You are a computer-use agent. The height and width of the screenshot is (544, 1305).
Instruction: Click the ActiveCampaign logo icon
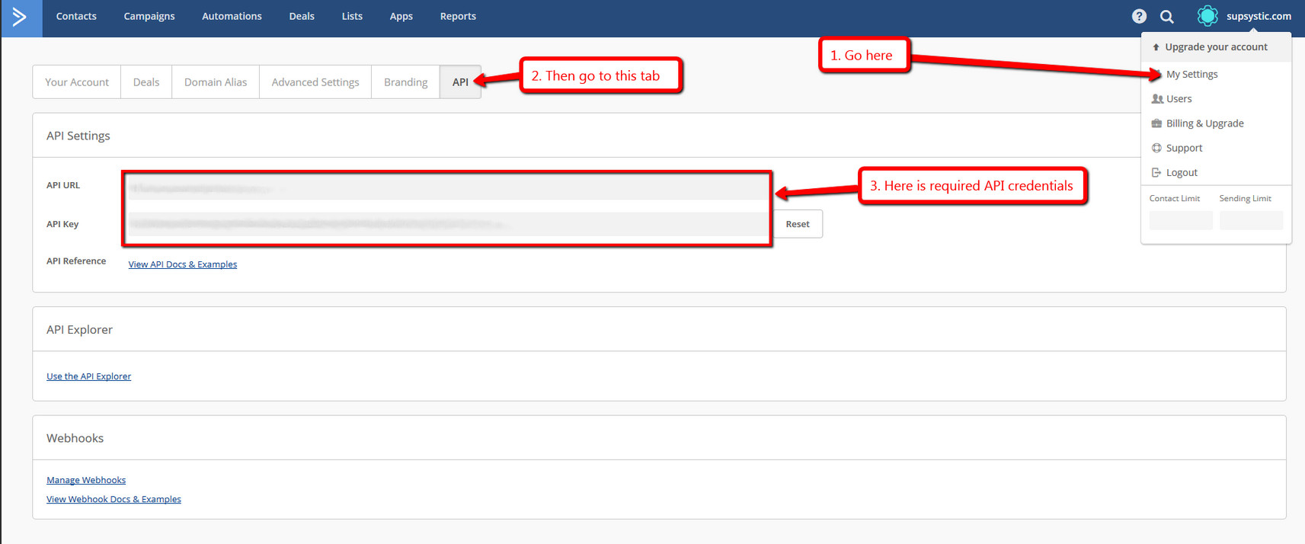21,17
